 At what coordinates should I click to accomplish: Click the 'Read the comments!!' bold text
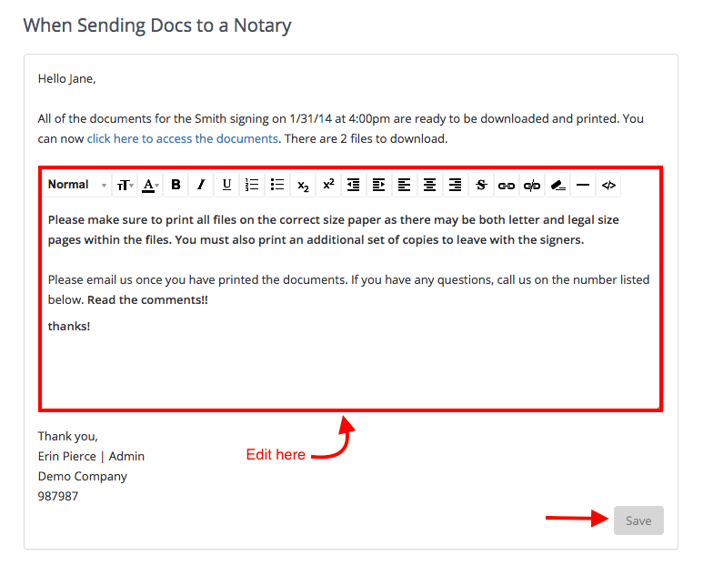(x=147, y=299)
